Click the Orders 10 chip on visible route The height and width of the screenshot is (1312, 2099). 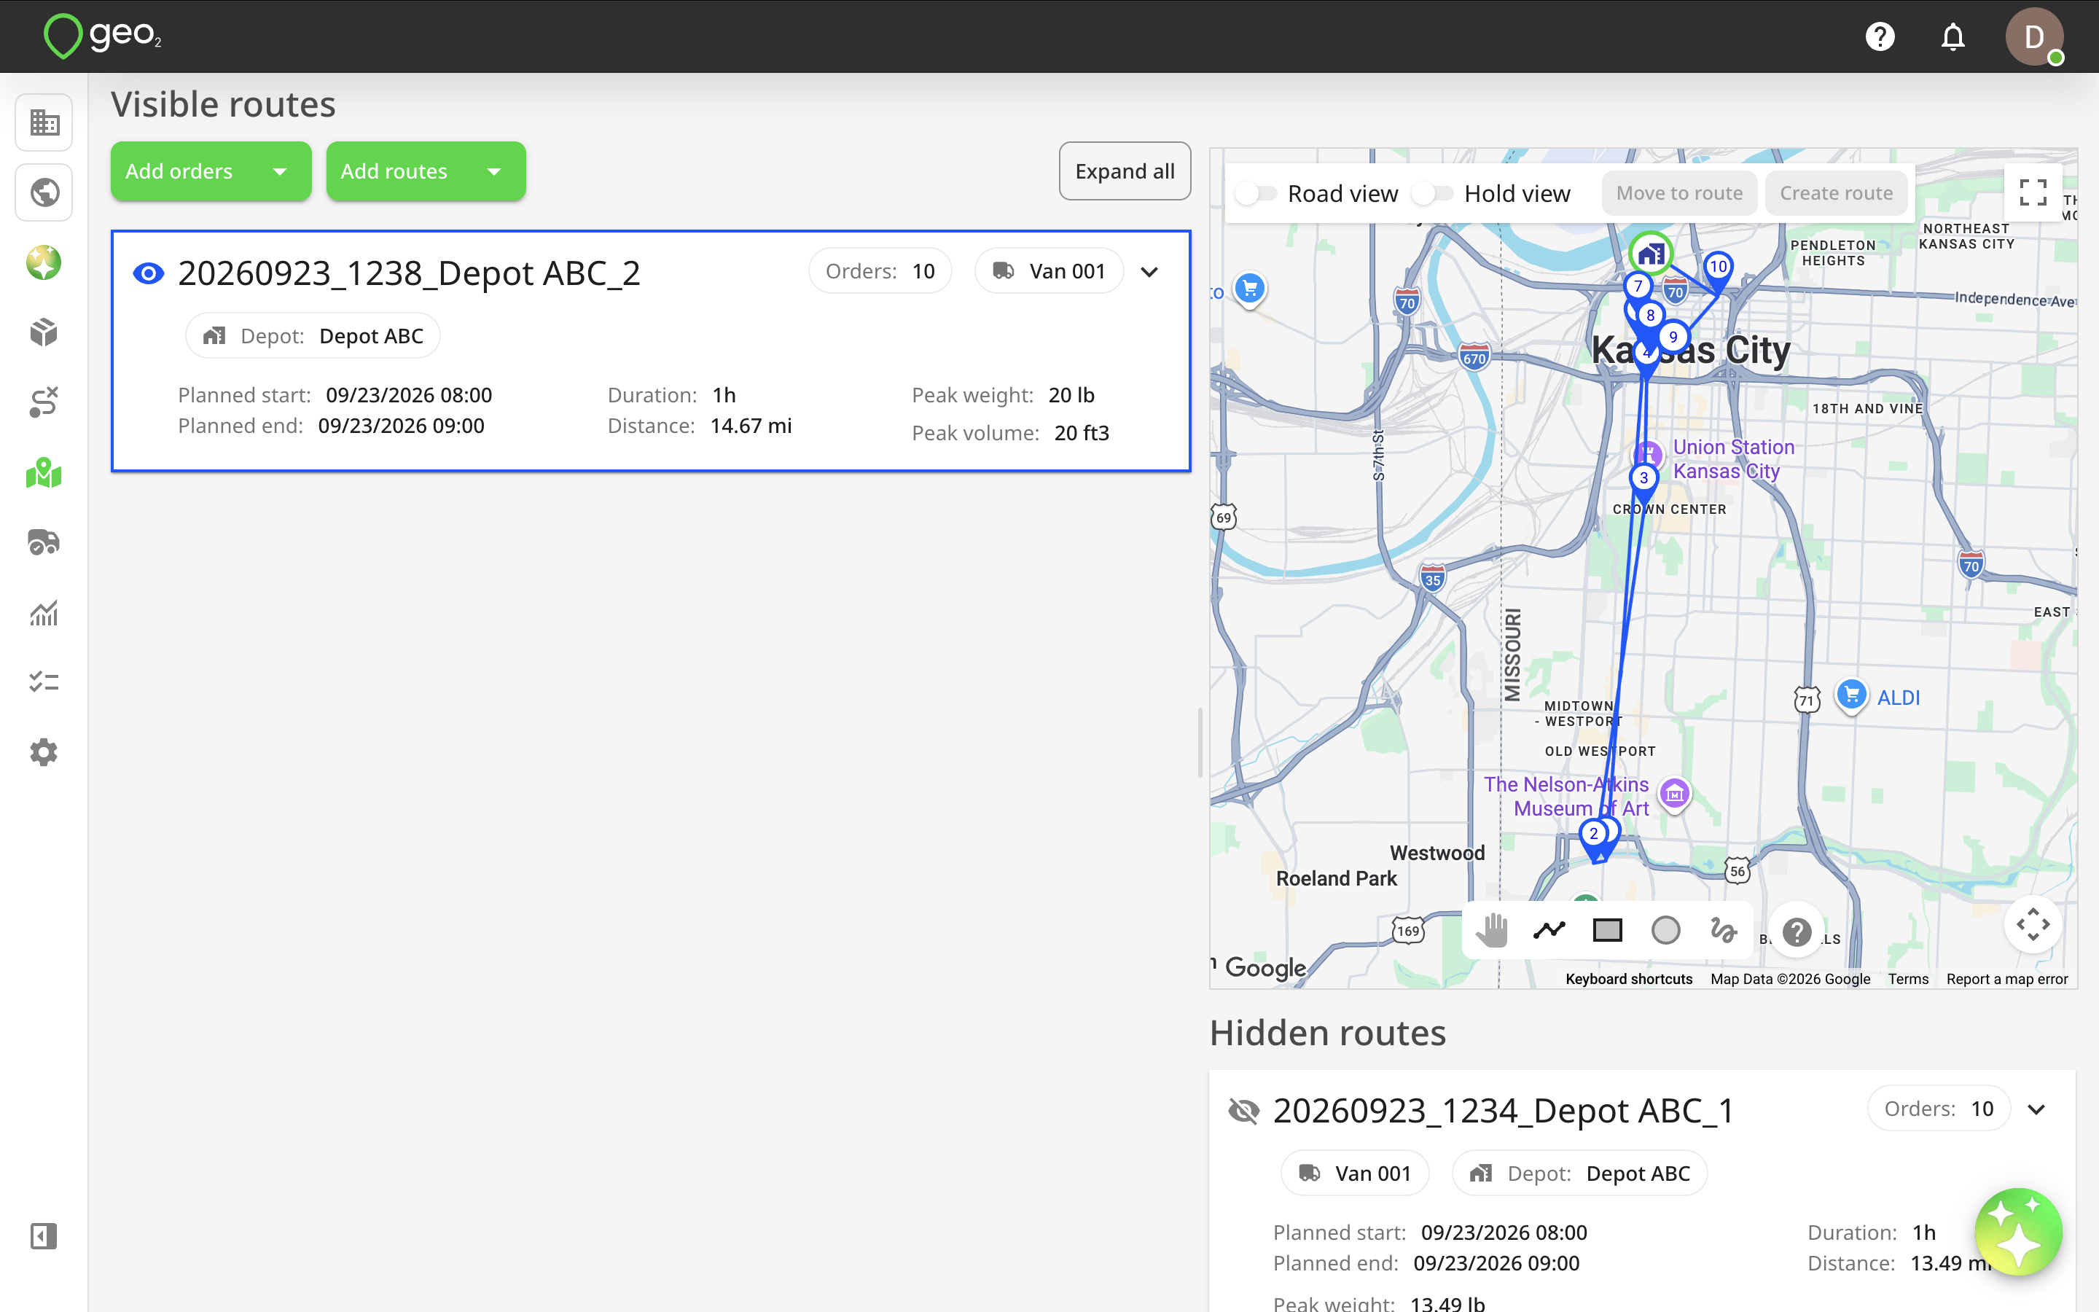click(880, 272)
